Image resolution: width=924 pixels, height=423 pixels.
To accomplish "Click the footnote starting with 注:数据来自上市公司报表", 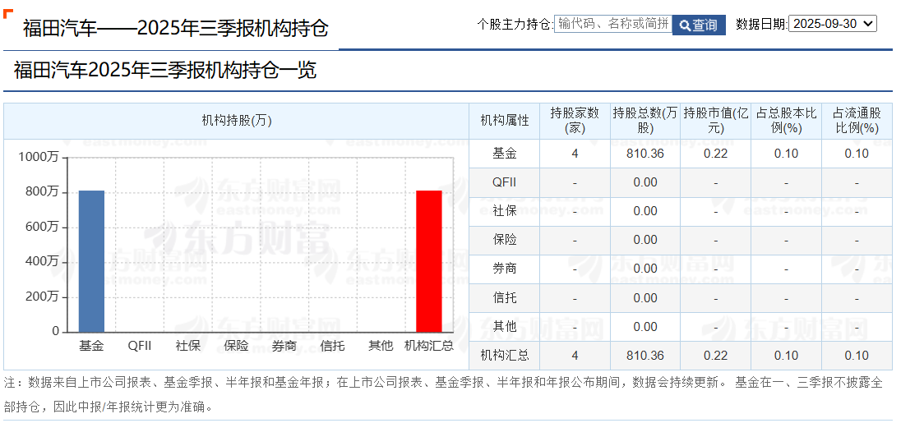I will coord(443,394).
